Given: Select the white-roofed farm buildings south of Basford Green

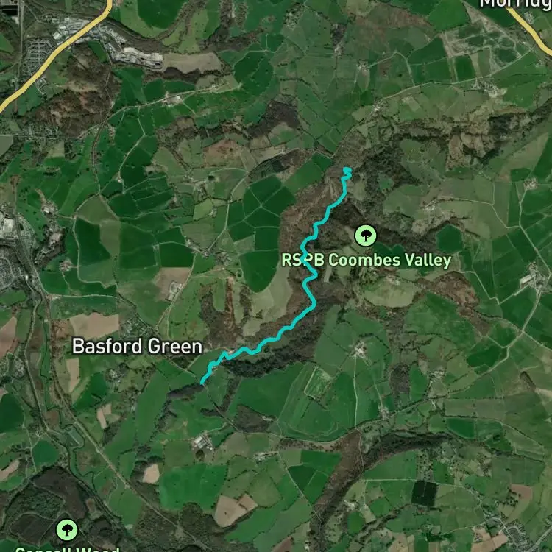Looking at the screenshot, I should [x=202, y=442].
